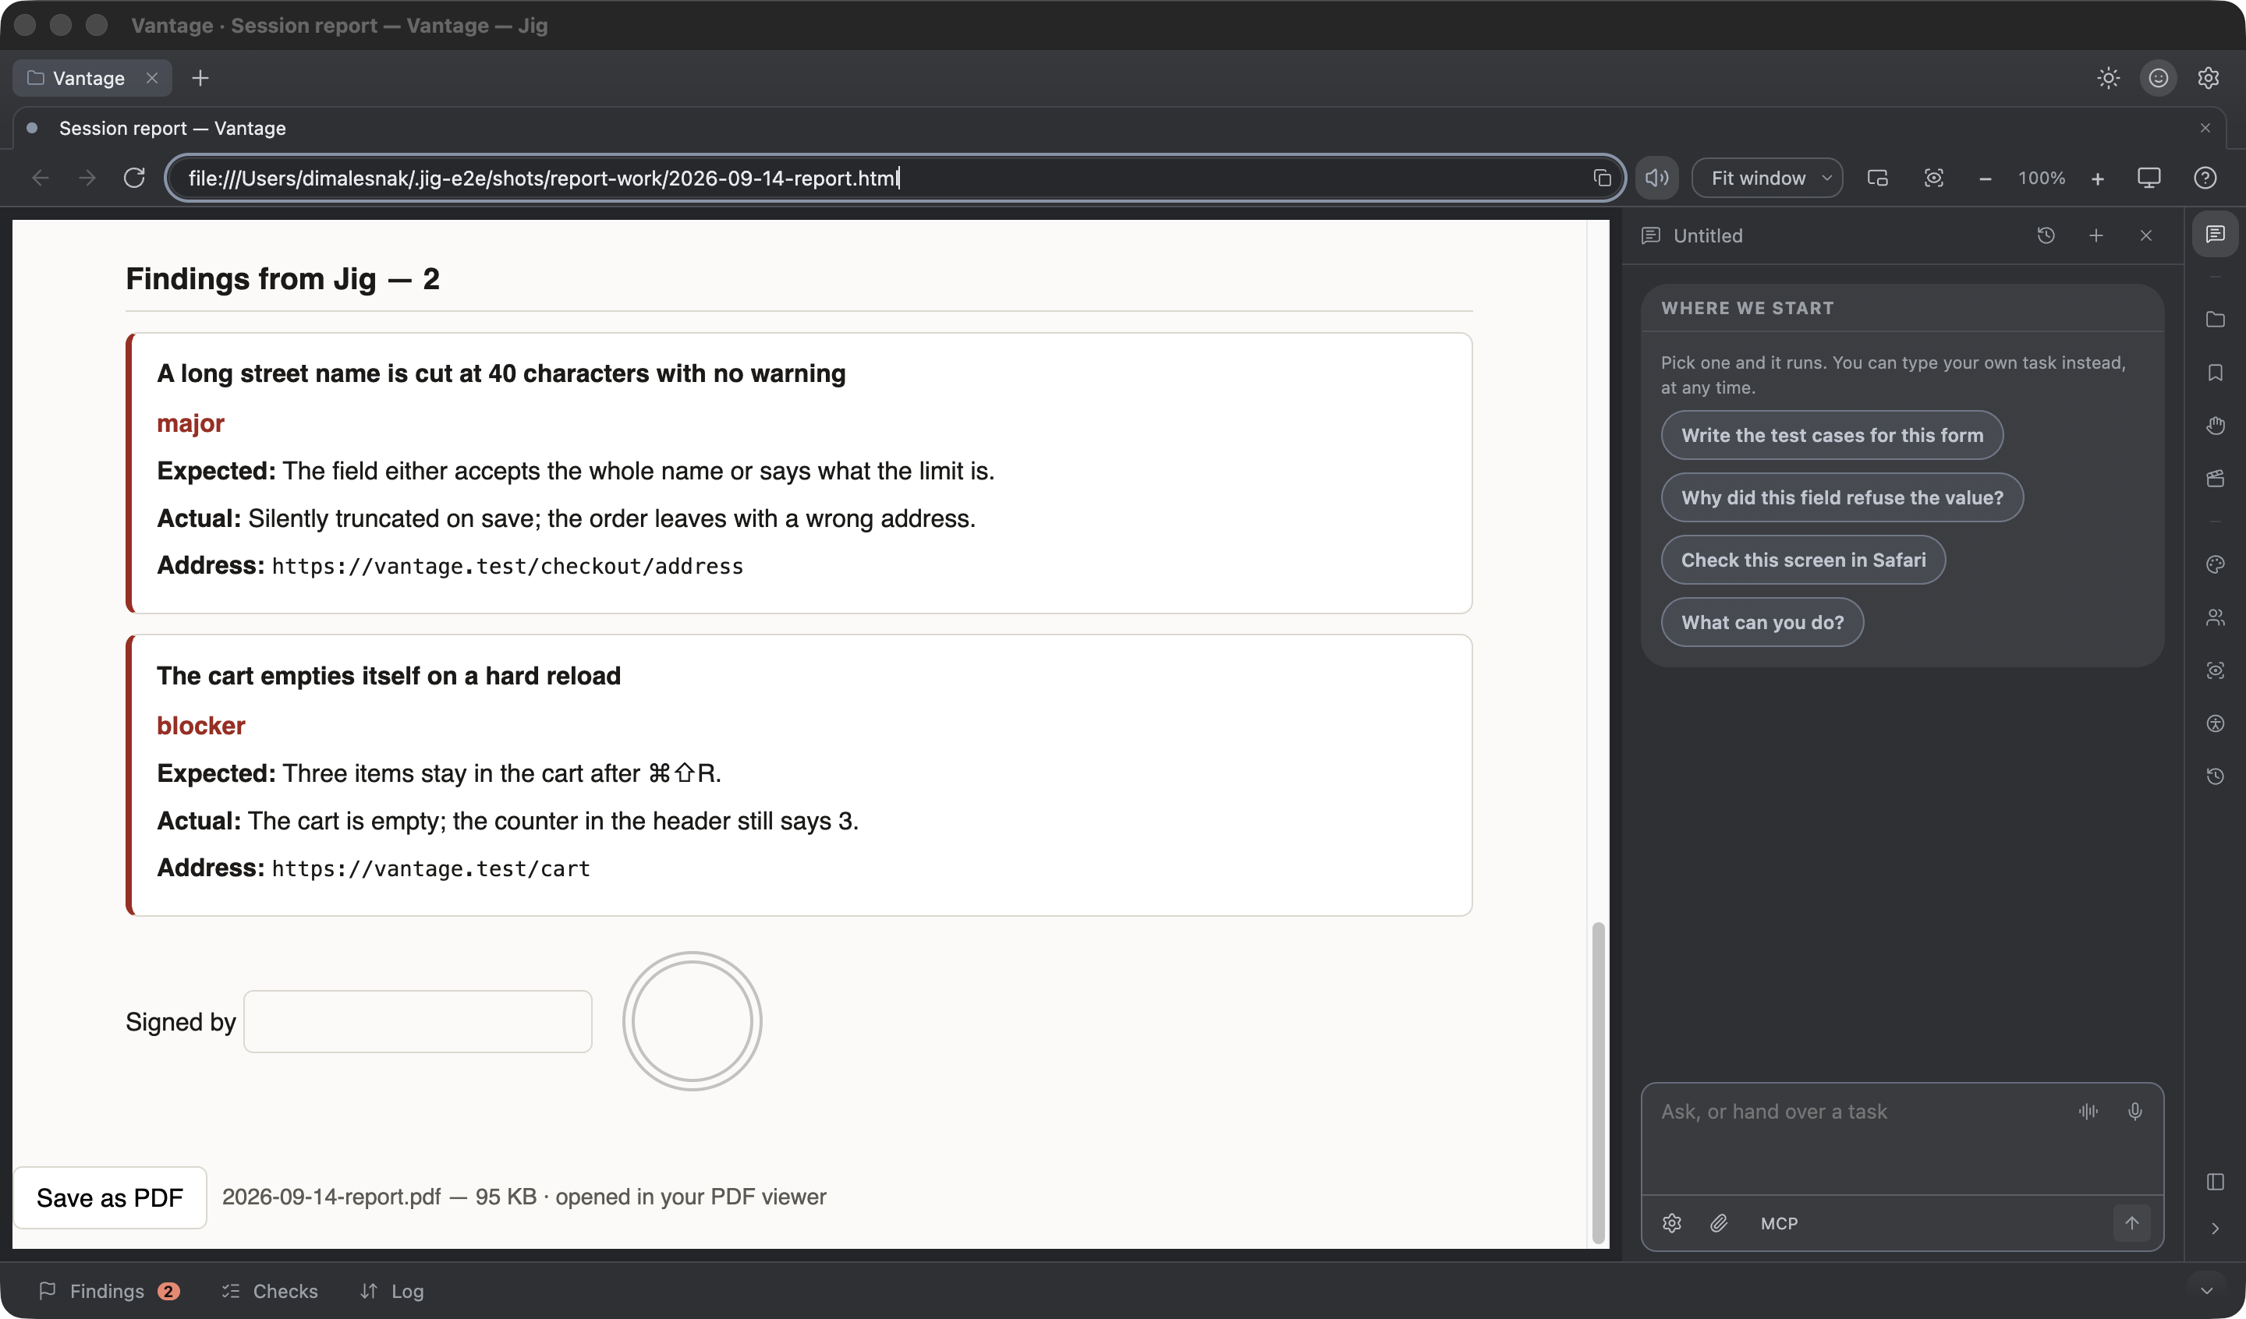Open the Findings tab in bottom bar
Viewport: 2246px width, 1319px height.
tap(108, 1292)
